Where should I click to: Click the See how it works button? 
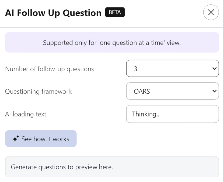[41, 139]
